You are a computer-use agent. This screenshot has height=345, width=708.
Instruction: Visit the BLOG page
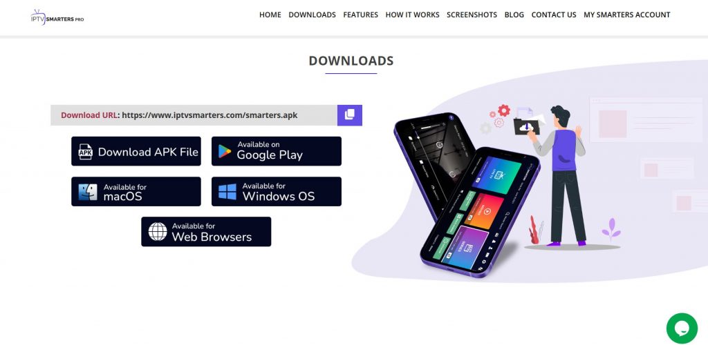[514, 15]
